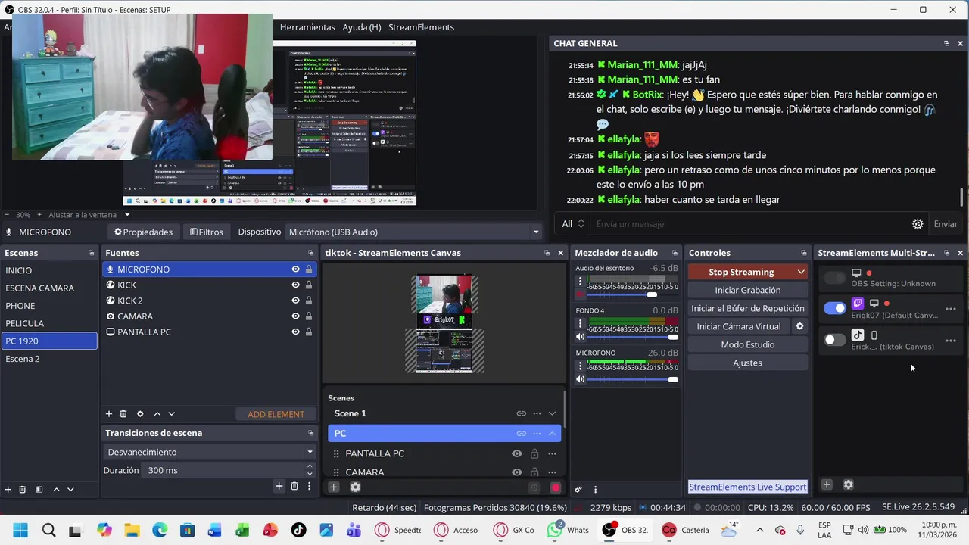Image resolution: width=969 pixels, height=545 pixels.
Task: Open Windows Start menu
Action: tap(20, 530)
